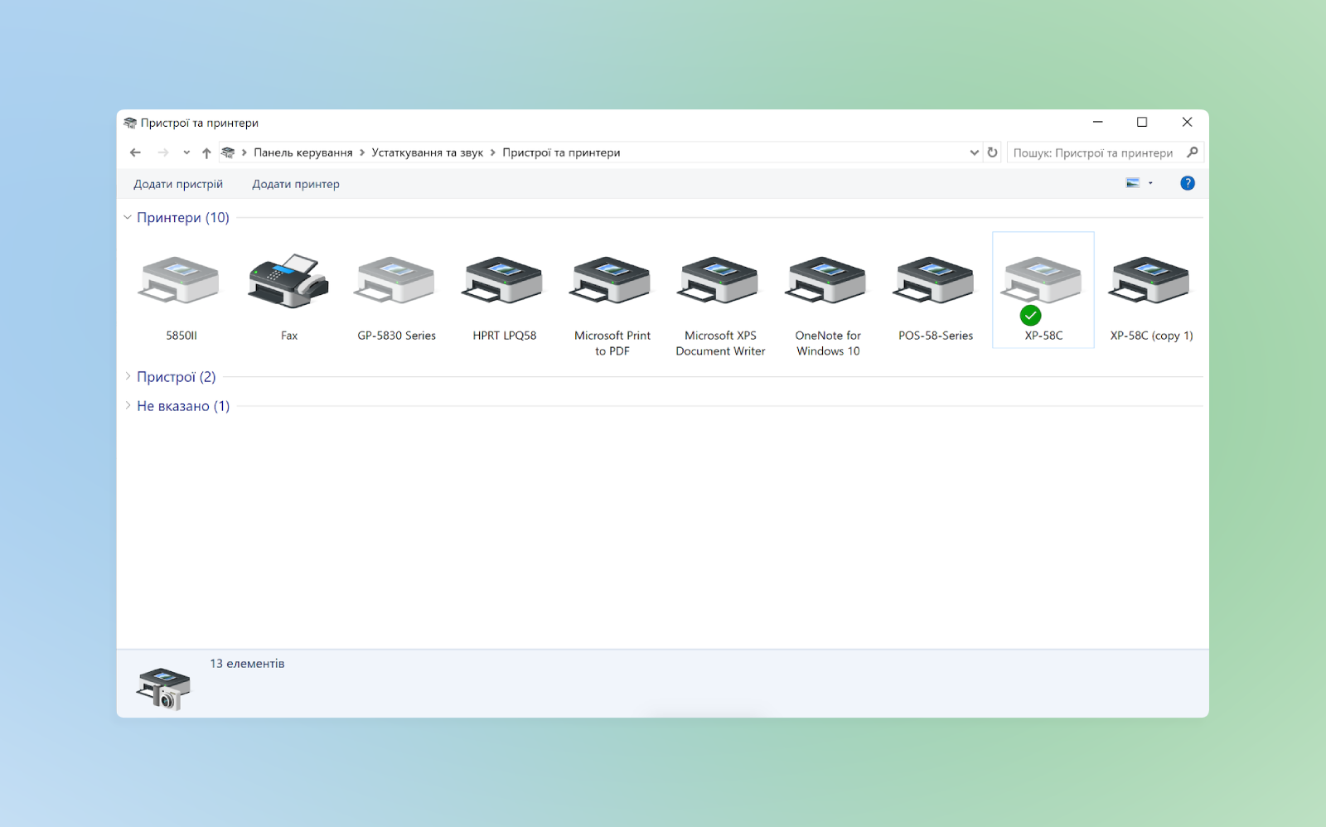
Task: Click OneNote for Windows 10 printer
Action: 827,282
